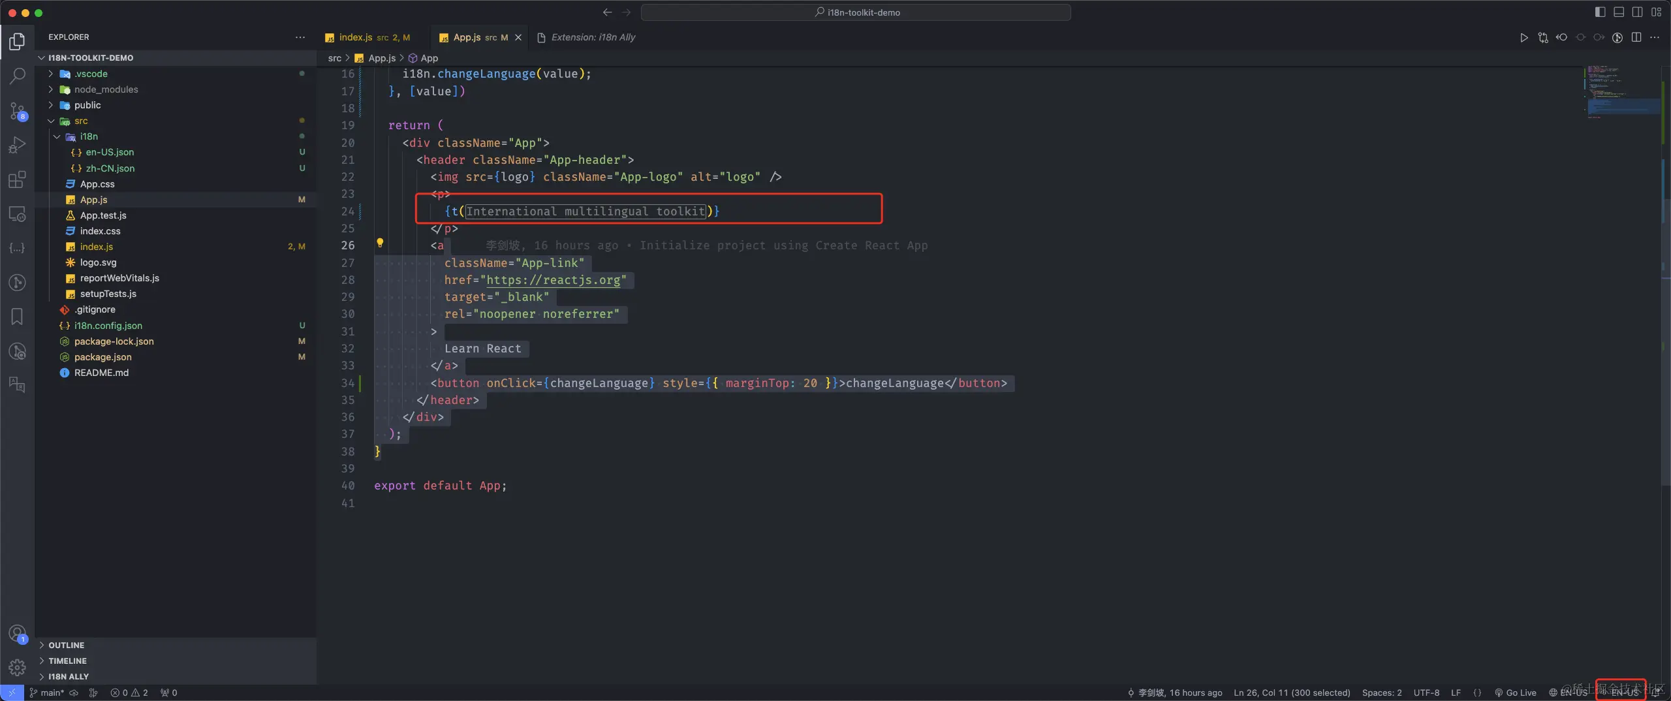The width and height of the screenshot is (1671, 701).
Task: Click the synchronize changes cloud icon
Action: pos(74,693)
